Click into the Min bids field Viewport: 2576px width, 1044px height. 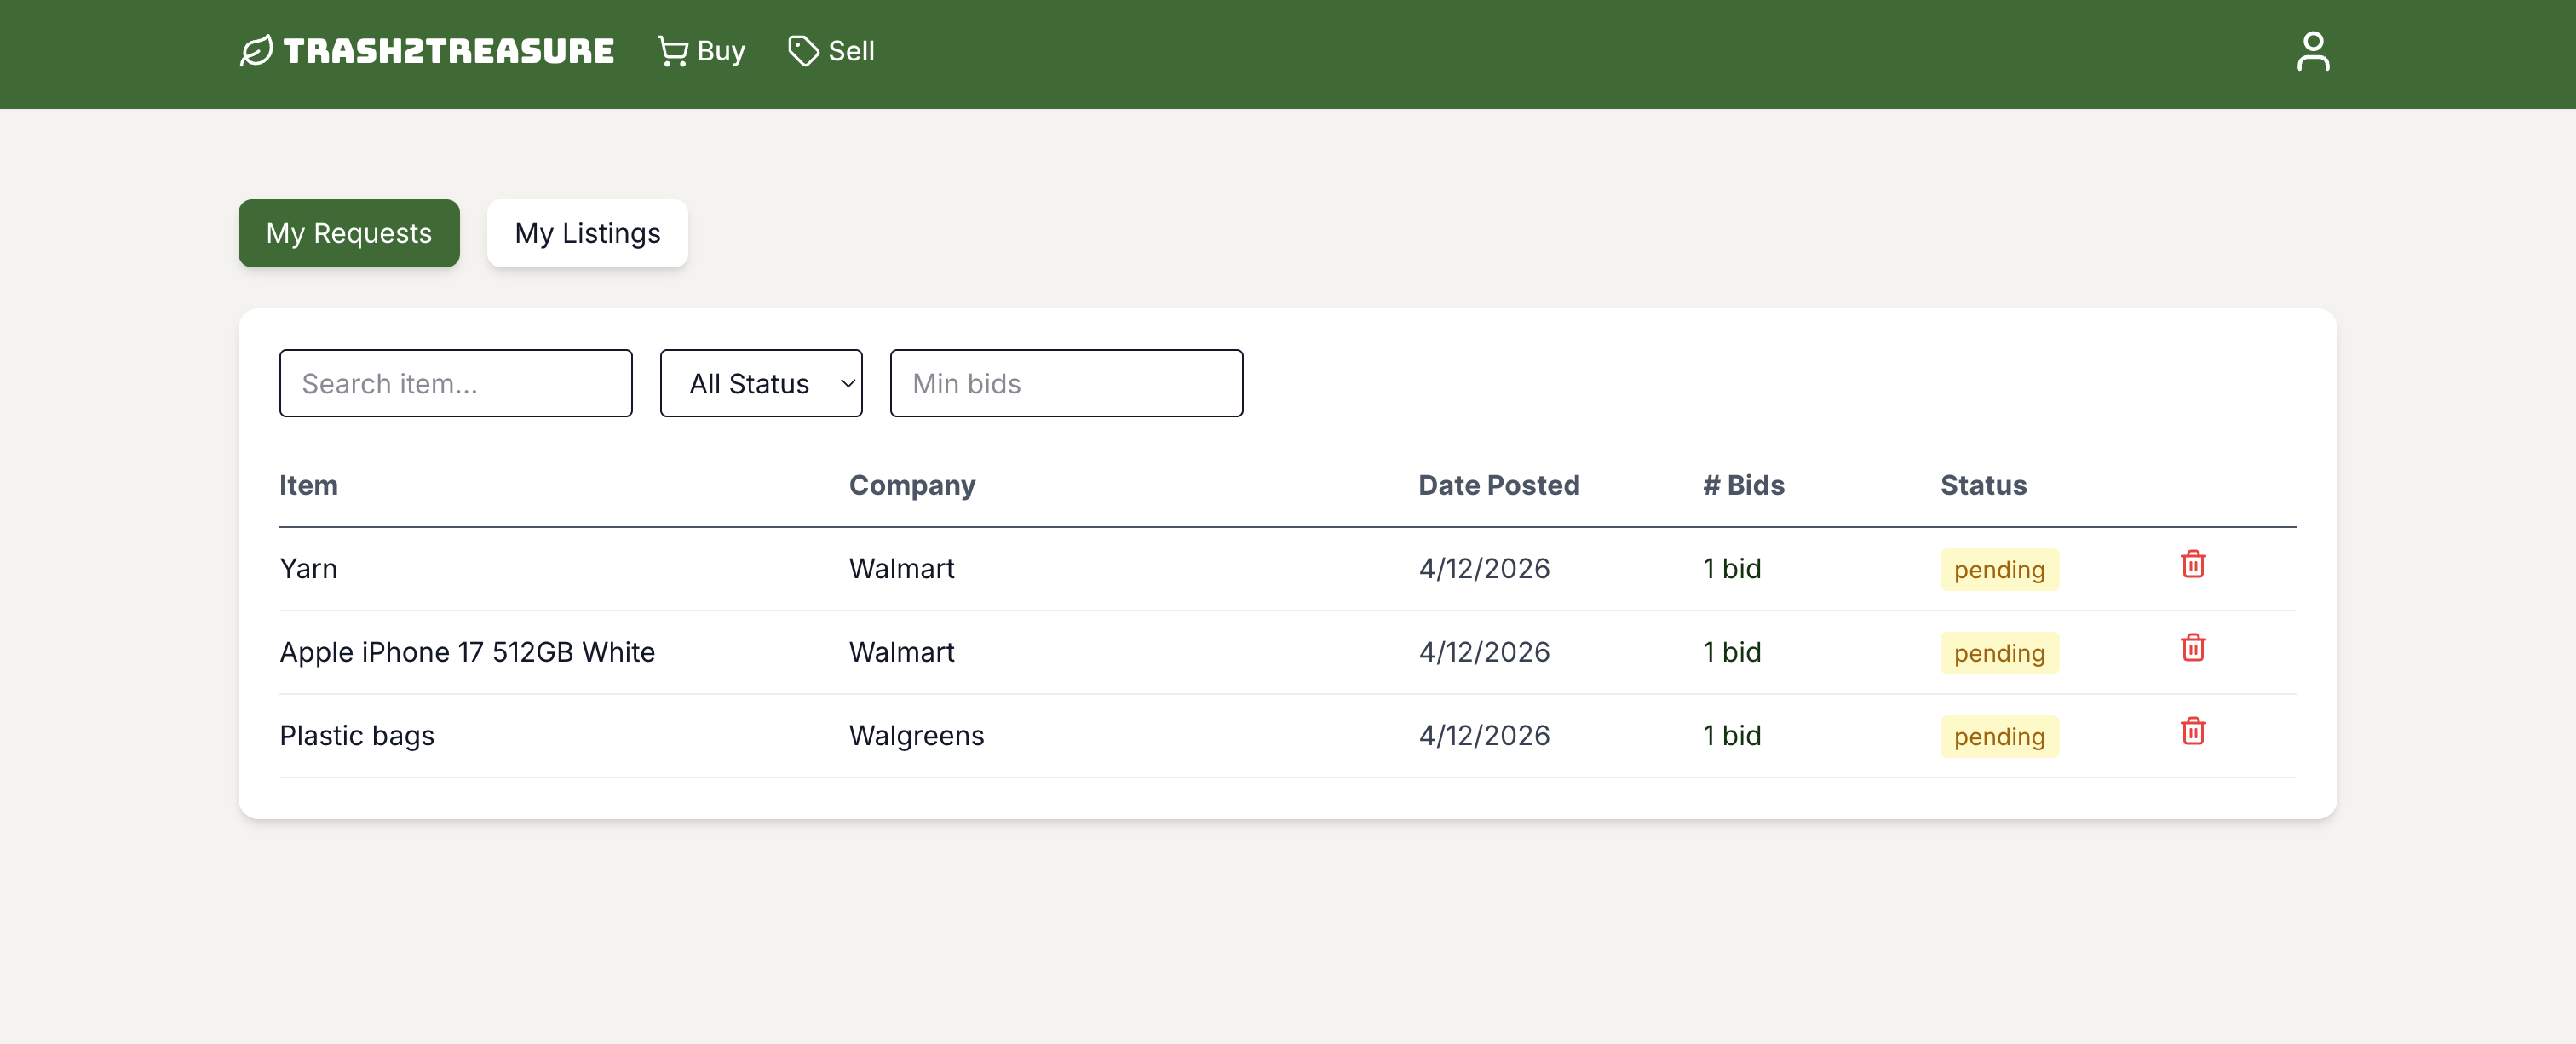coord(1066,384)
